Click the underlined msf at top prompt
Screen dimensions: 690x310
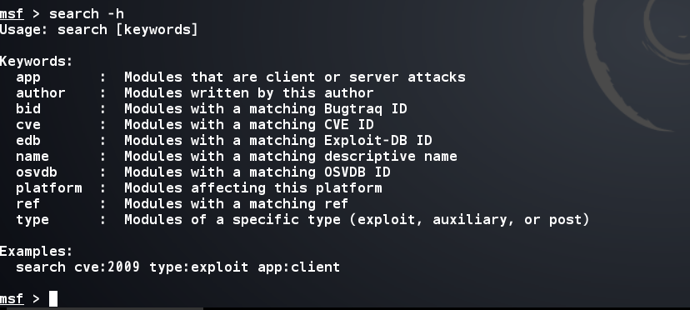(12, 14)
